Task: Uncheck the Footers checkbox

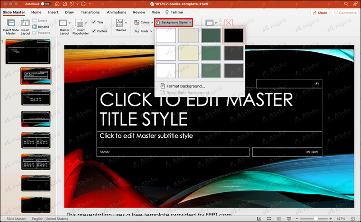Action: (93, 31)
